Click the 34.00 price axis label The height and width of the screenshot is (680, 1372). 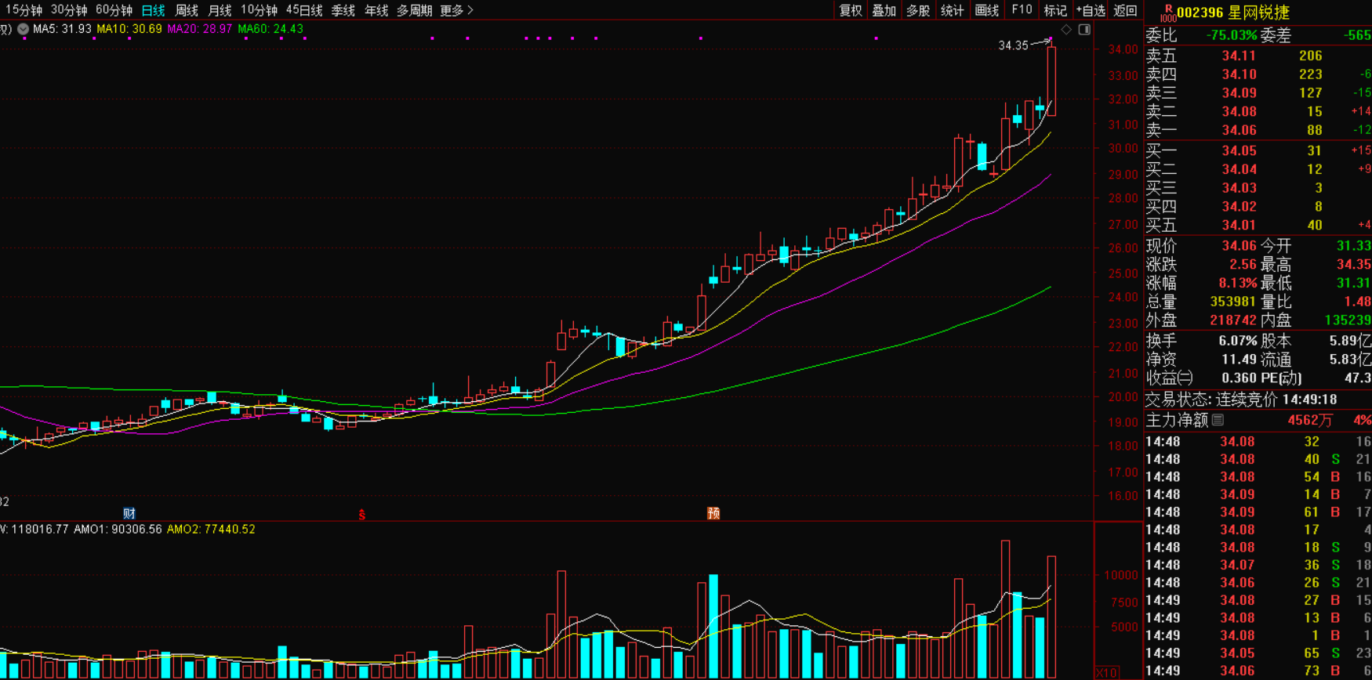(1123, 49)
